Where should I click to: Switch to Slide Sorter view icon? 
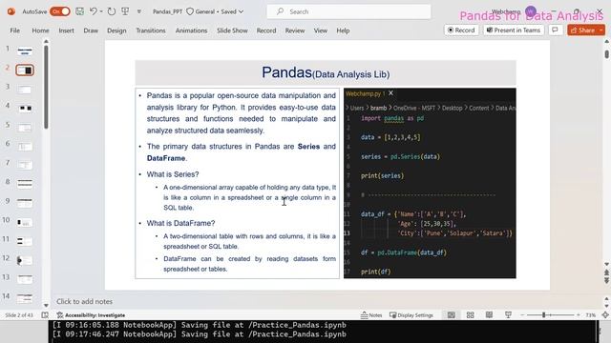(x=471, y=315)
